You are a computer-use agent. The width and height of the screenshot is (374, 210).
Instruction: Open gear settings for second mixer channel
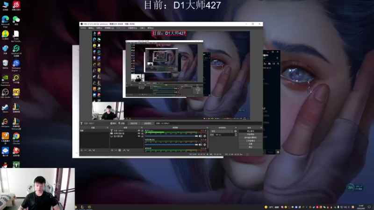(x=205, y=145)
